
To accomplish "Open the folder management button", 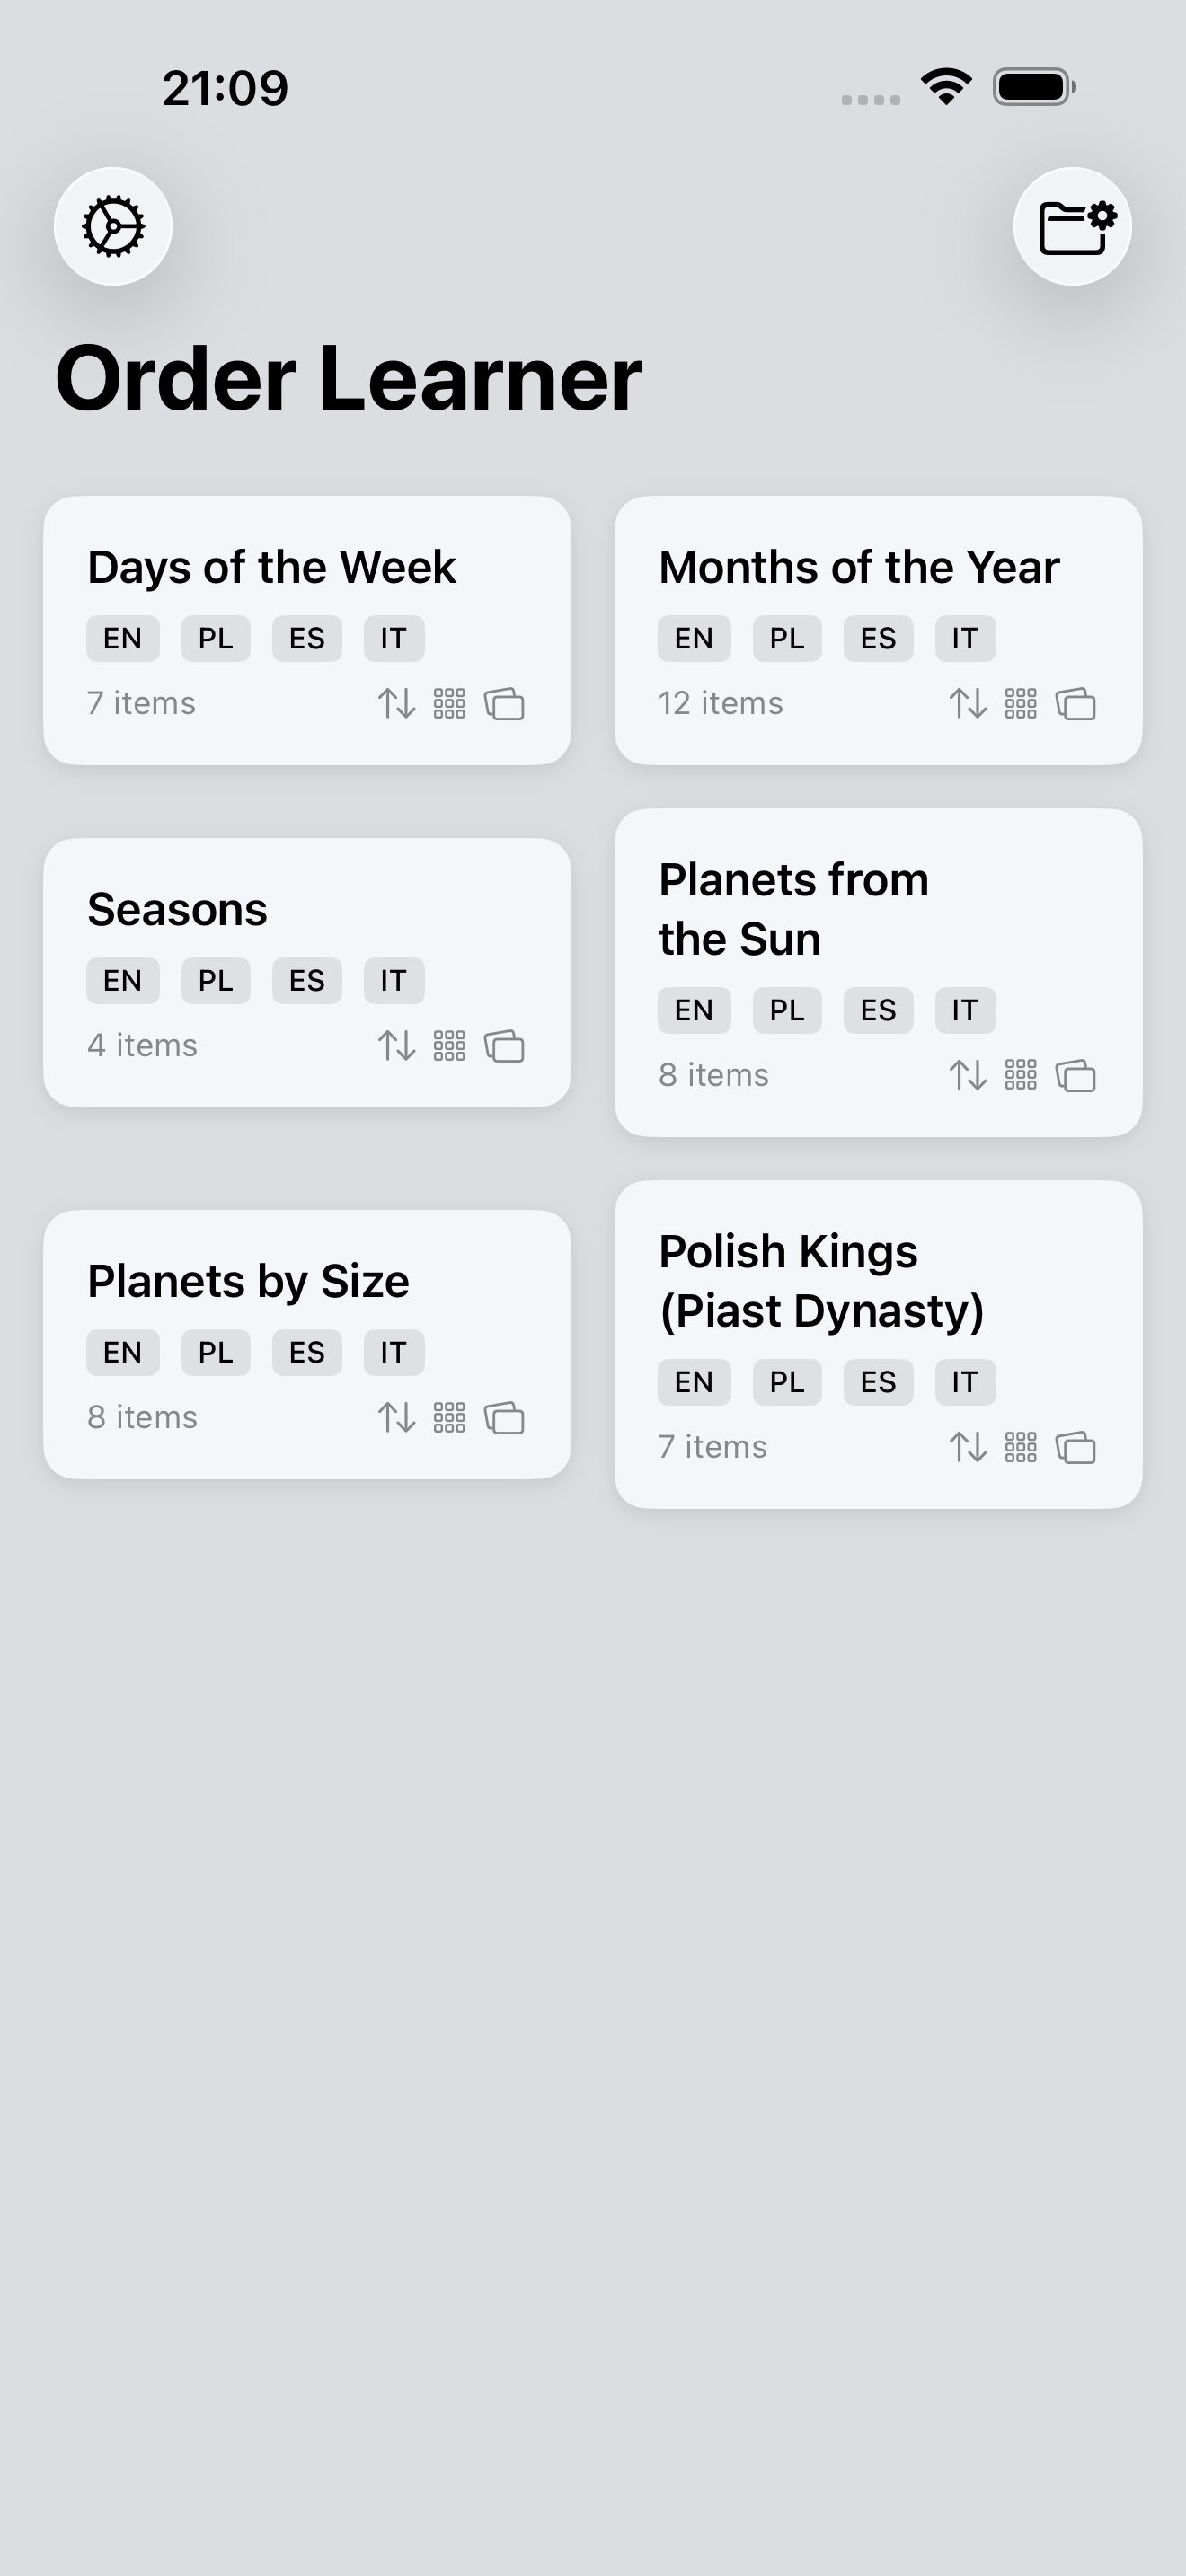I will (x=1073, y=226).
